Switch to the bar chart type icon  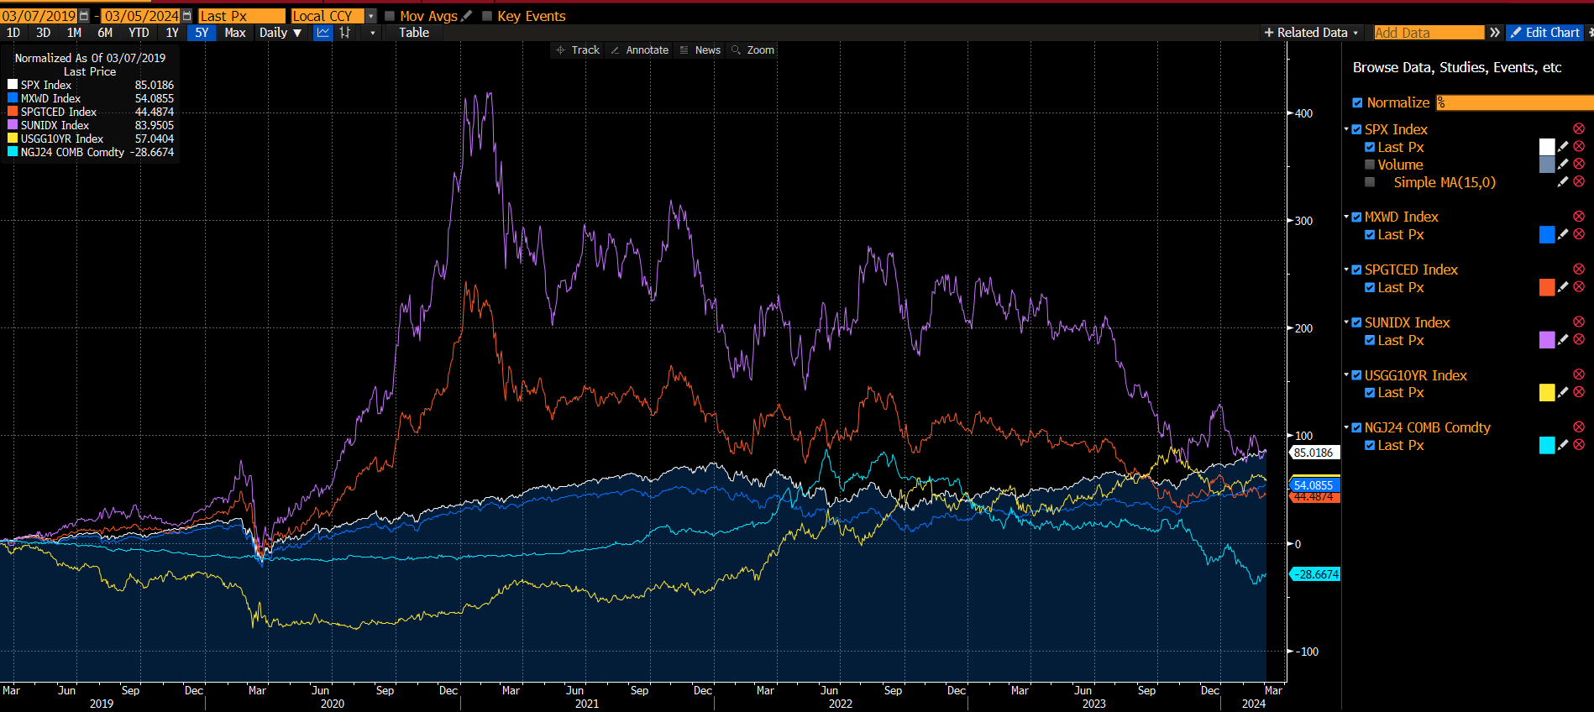[x=345, y=33]
